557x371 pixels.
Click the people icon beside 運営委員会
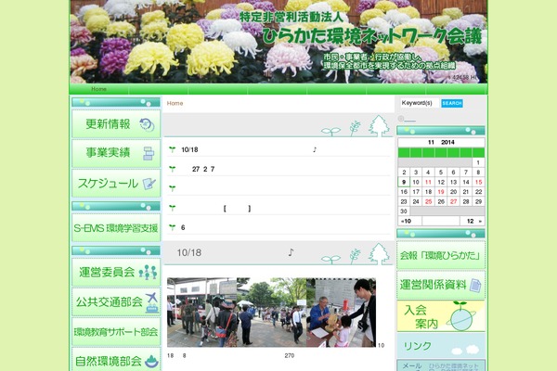click(148, 272)
